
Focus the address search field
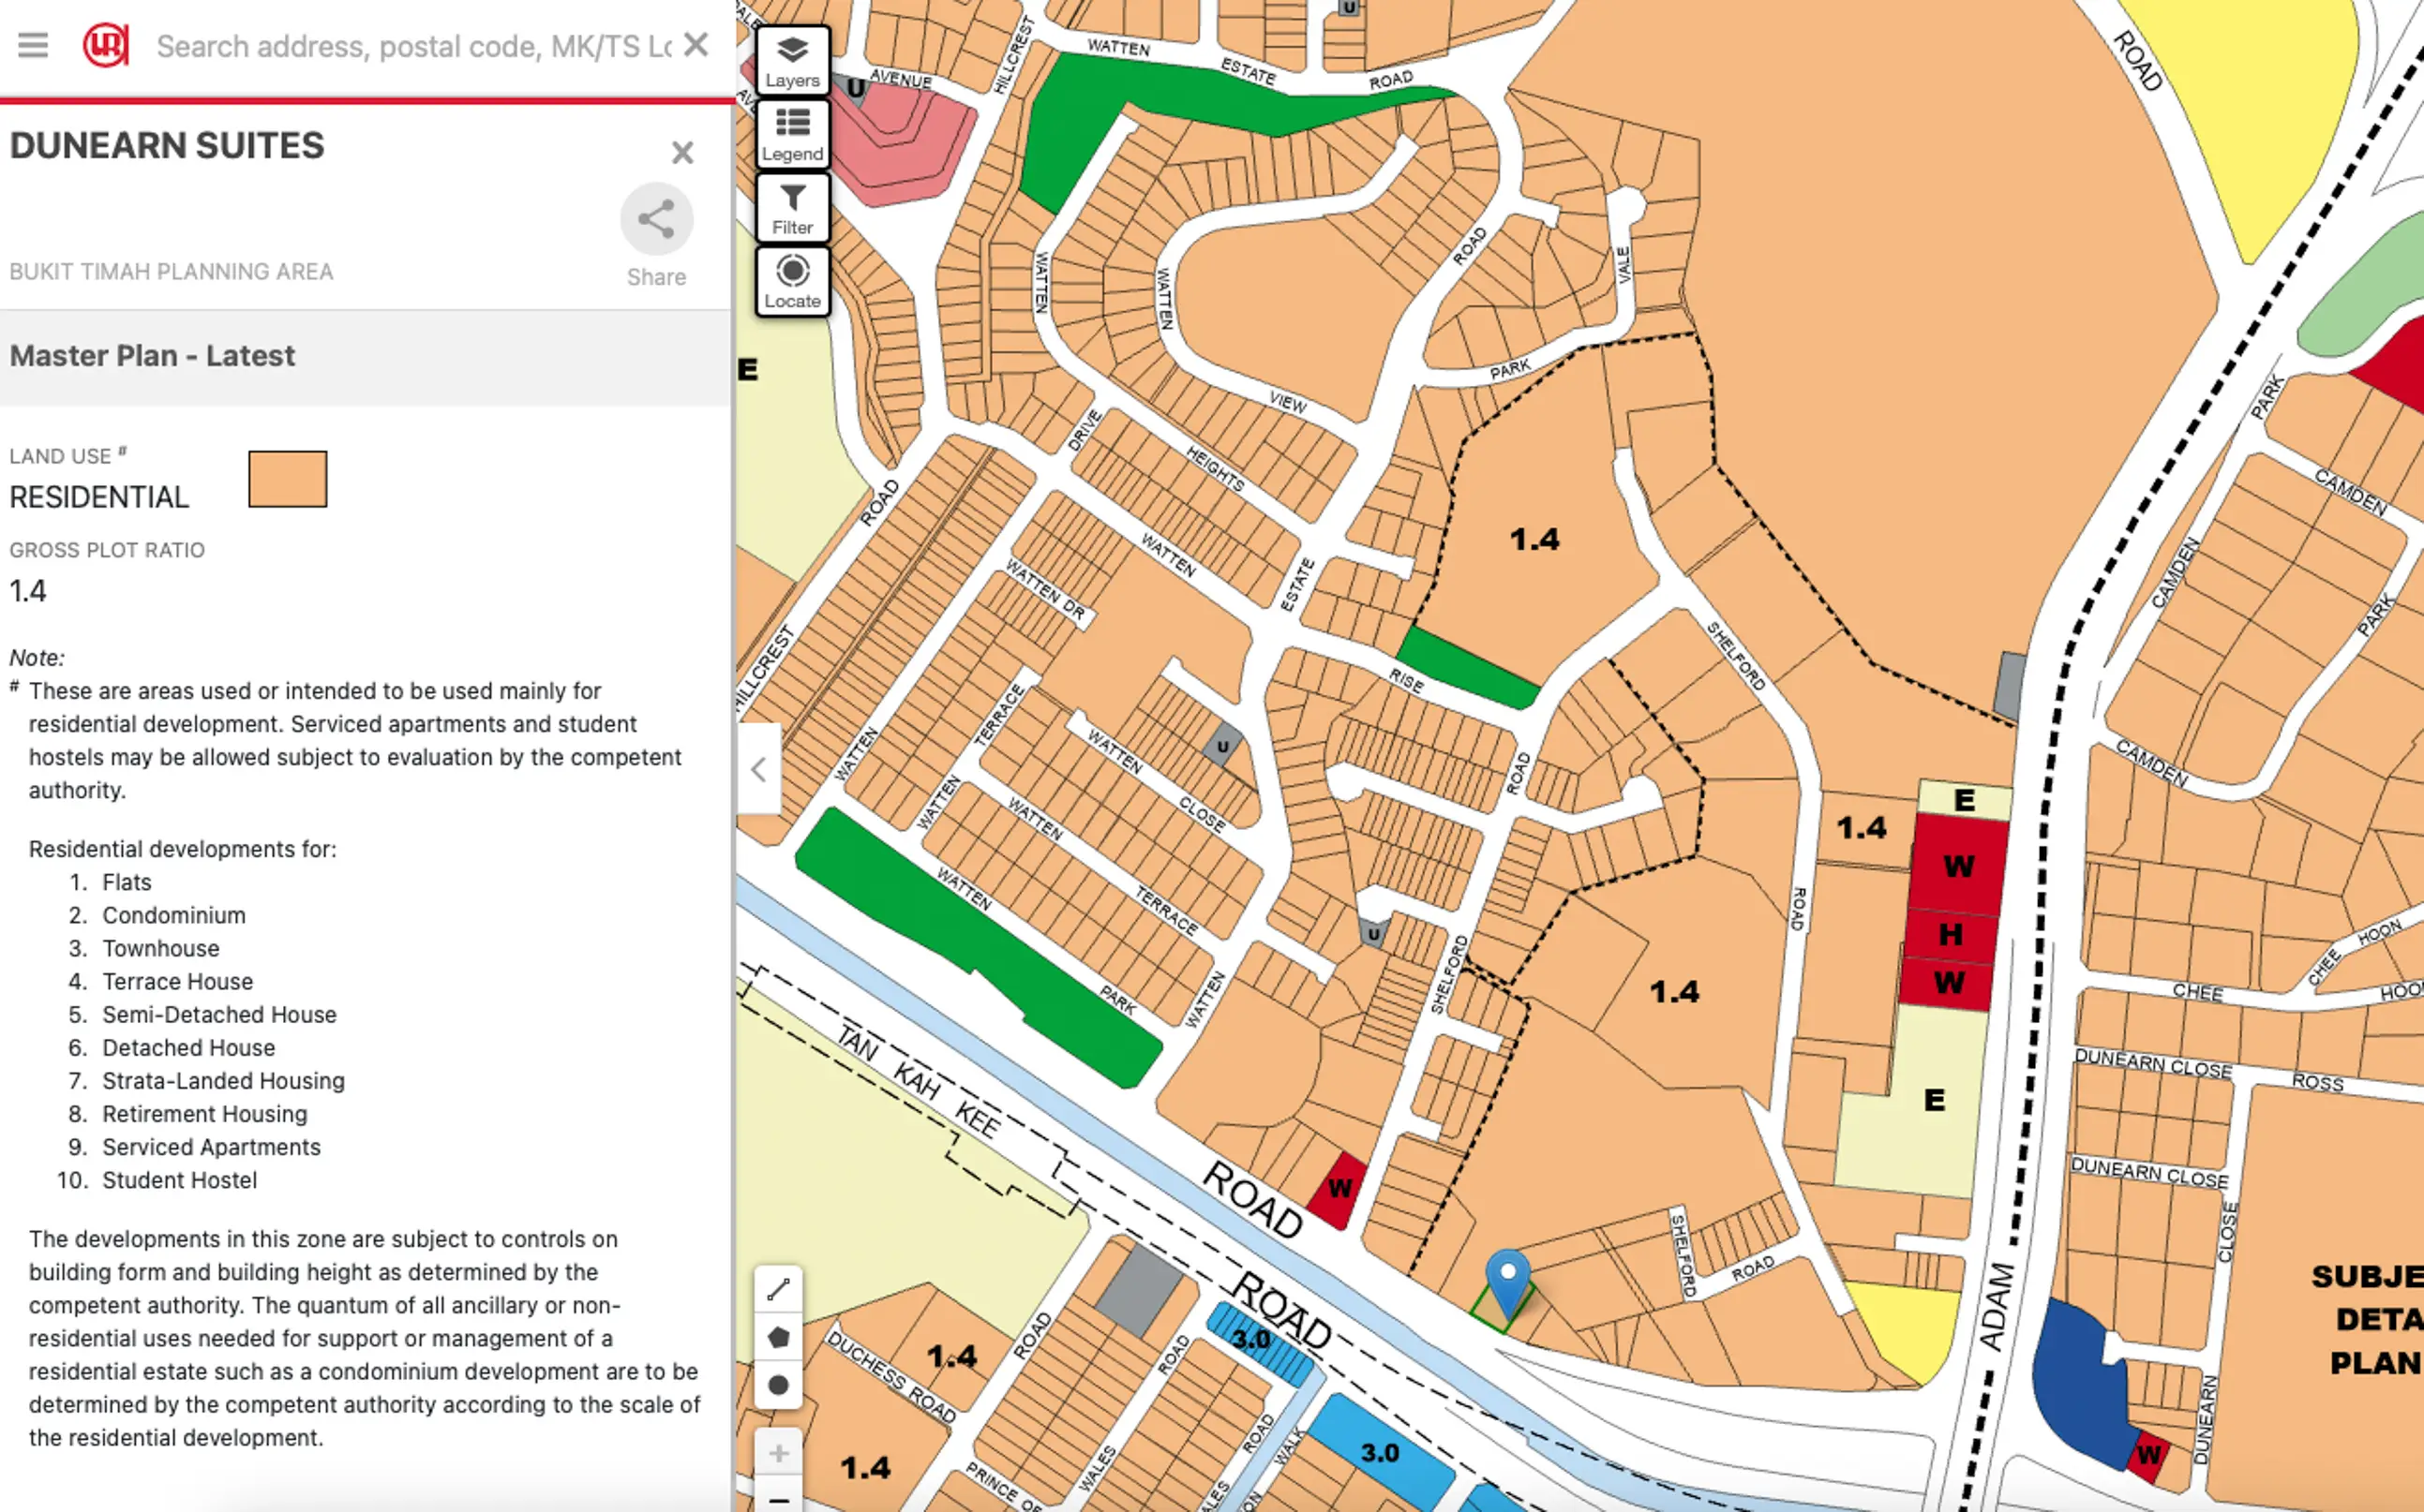[414, 46]
